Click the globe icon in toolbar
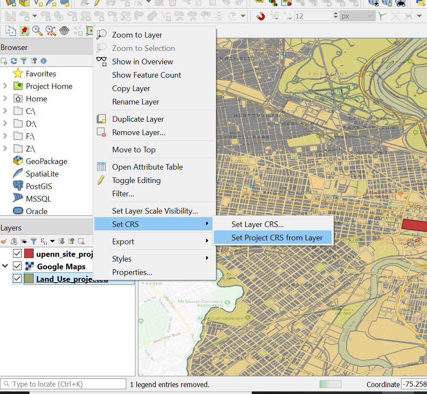The height and width of the screenshot is (394, 427). tap(64, 31)
